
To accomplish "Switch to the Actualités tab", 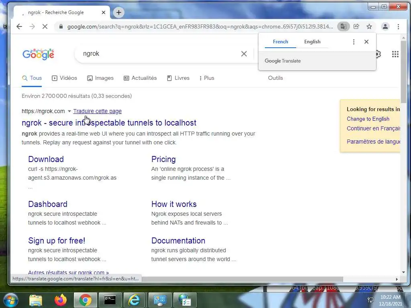I will coord(140,78).
